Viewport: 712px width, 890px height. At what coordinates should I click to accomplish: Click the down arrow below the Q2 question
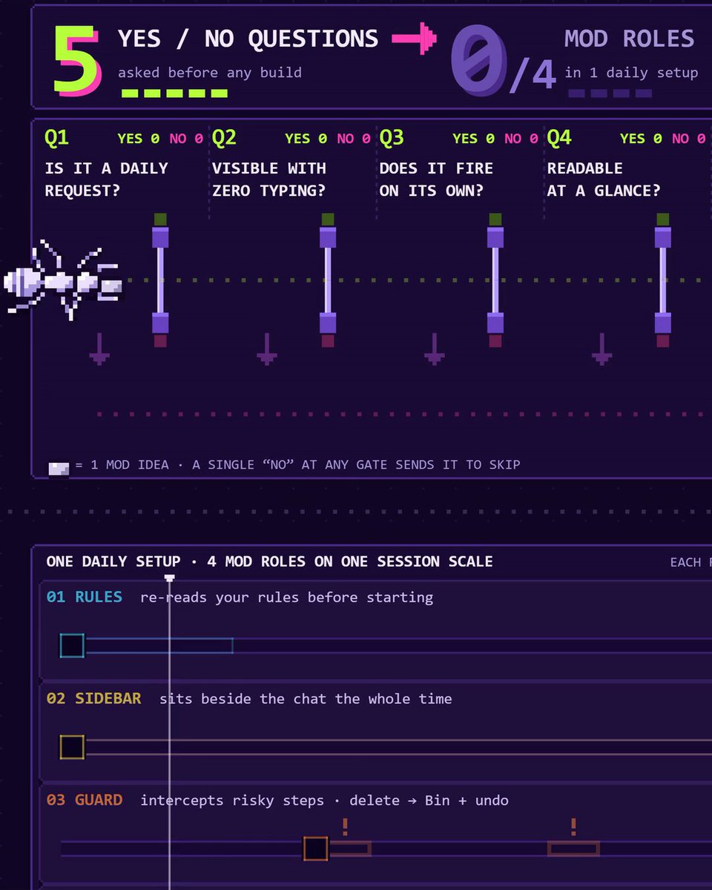coord(267,348)
